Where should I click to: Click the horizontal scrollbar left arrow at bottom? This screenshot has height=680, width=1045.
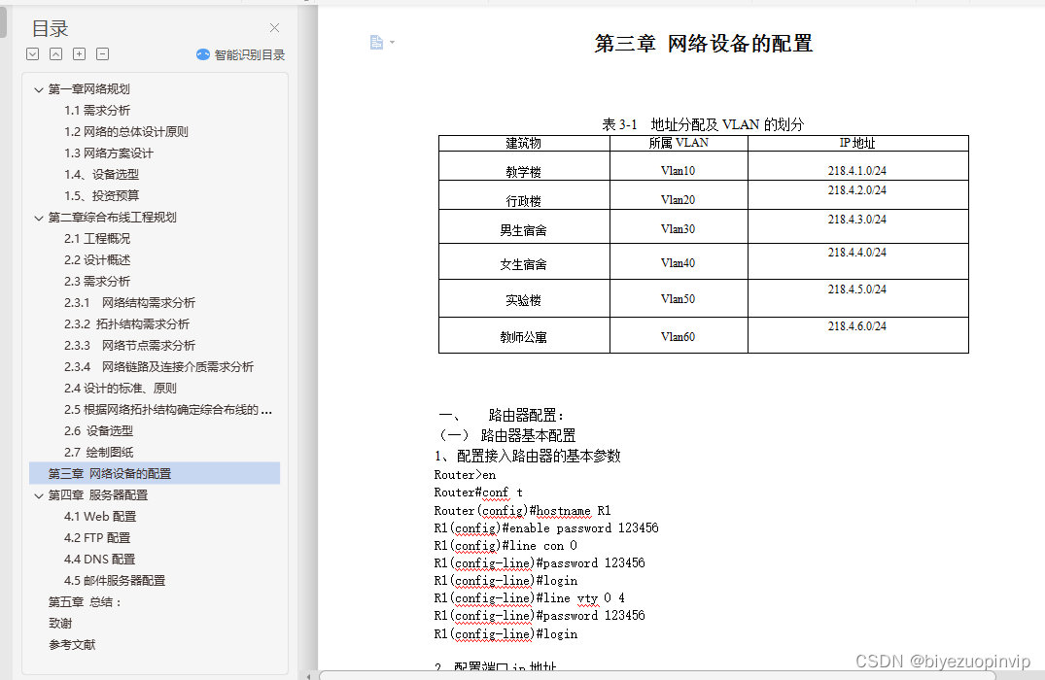click(308, 676)
